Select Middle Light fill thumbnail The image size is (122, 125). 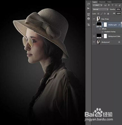pyautogui.click(x=99, y=25)
